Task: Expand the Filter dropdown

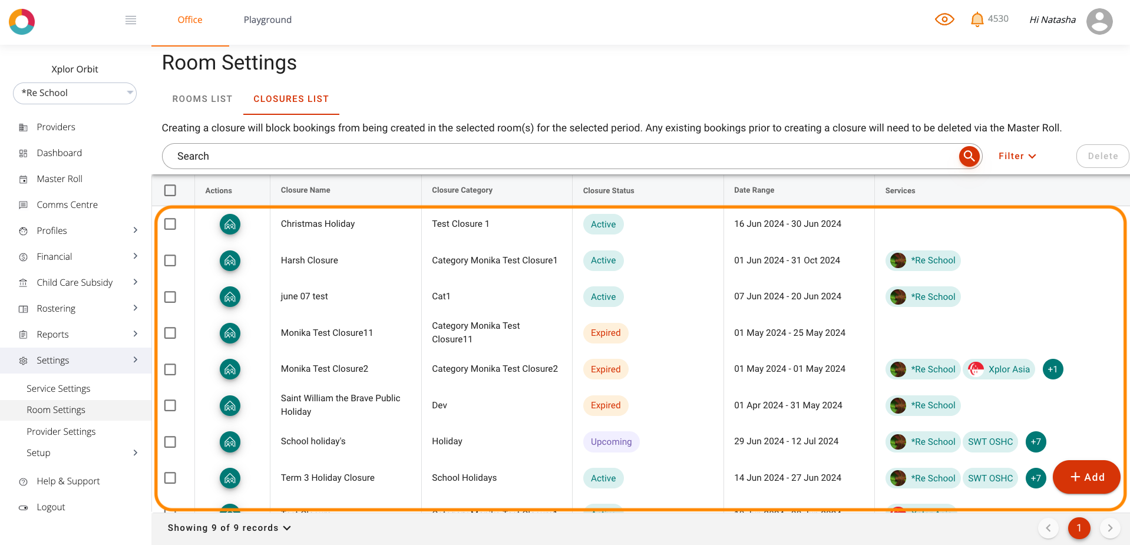Action: point(1017,156)
